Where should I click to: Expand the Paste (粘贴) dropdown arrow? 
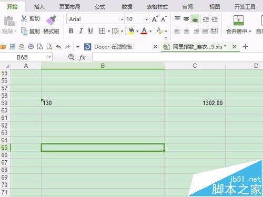coord(15,32)
